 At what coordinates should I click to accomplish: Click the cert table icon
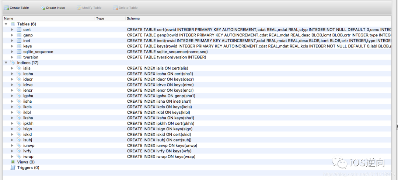(x=19, y=30)
